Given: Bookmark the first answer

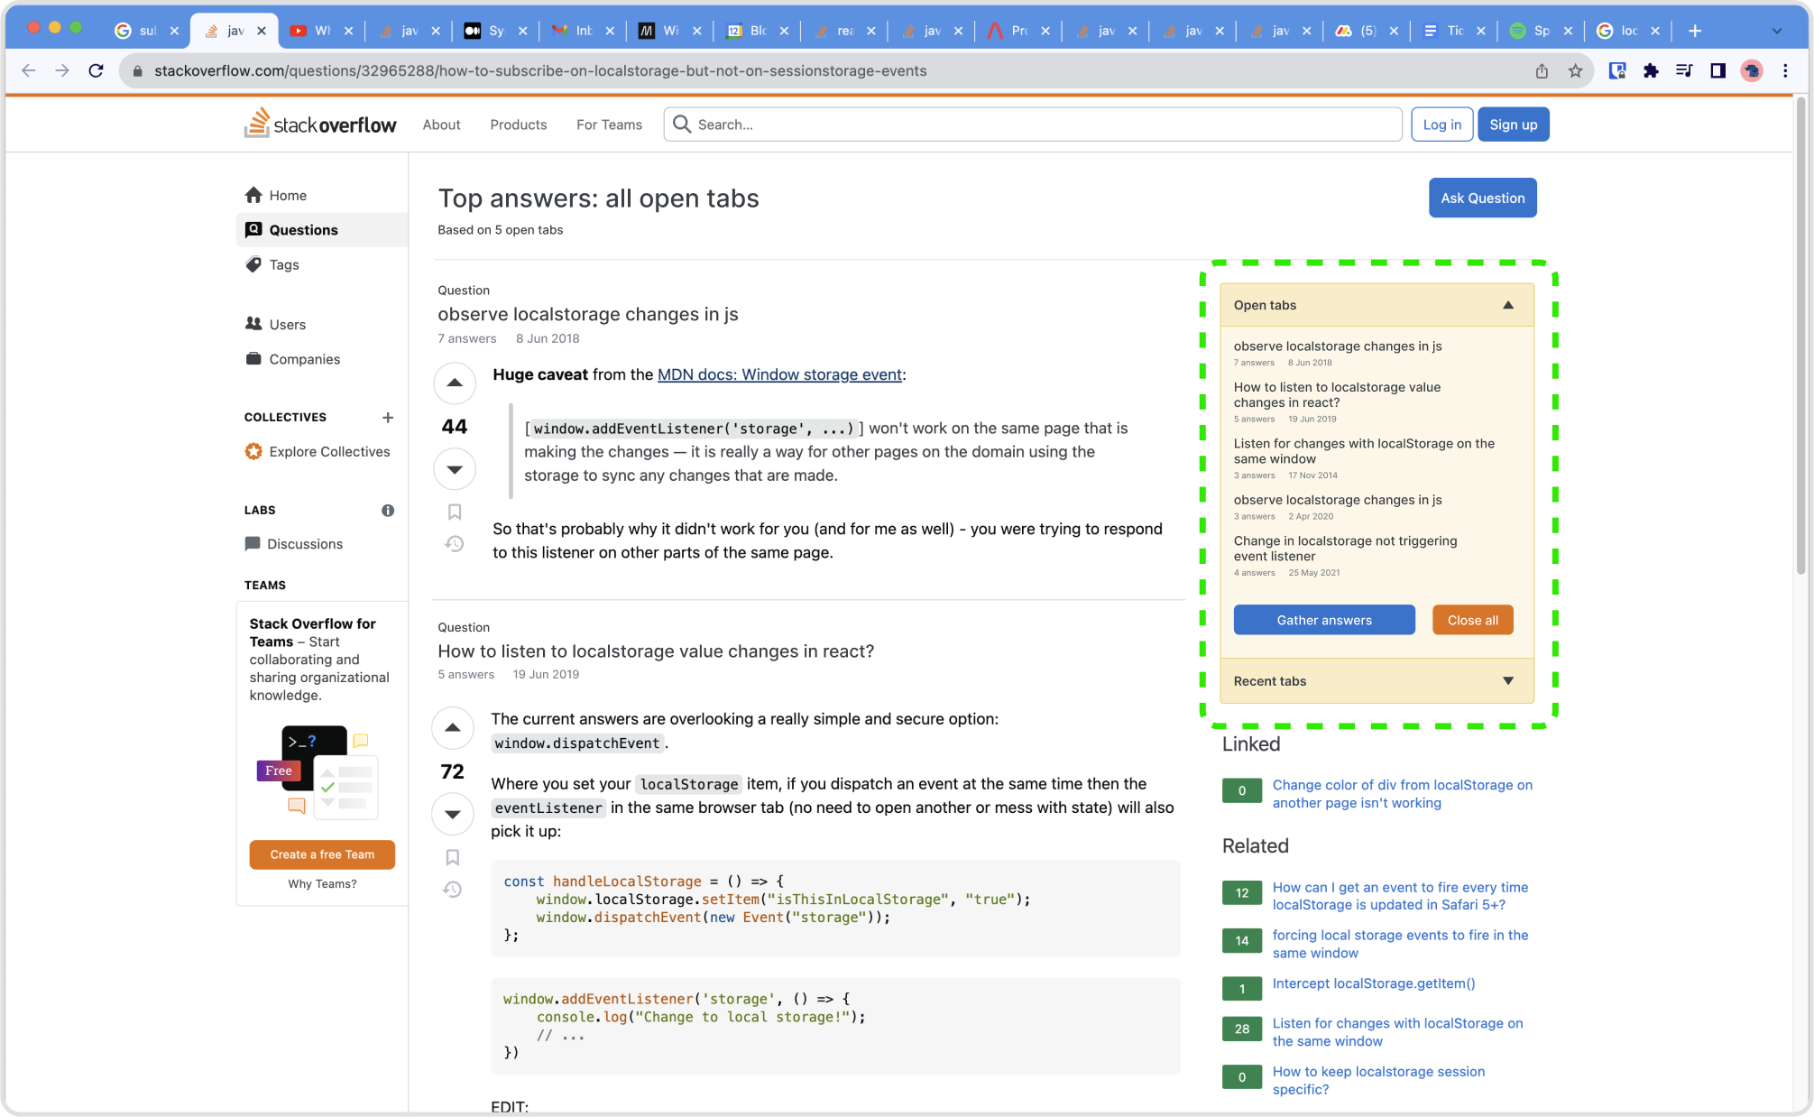Looking at the screenshot, I should [x=455, y=512].
